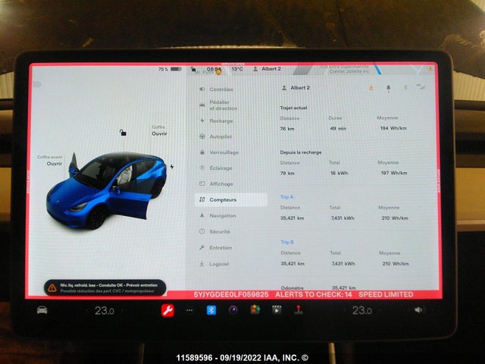Image resolution: width=485 pixels, height=364 pixels.
Task: Open the volume speaker control
Action: pos(418,310)
